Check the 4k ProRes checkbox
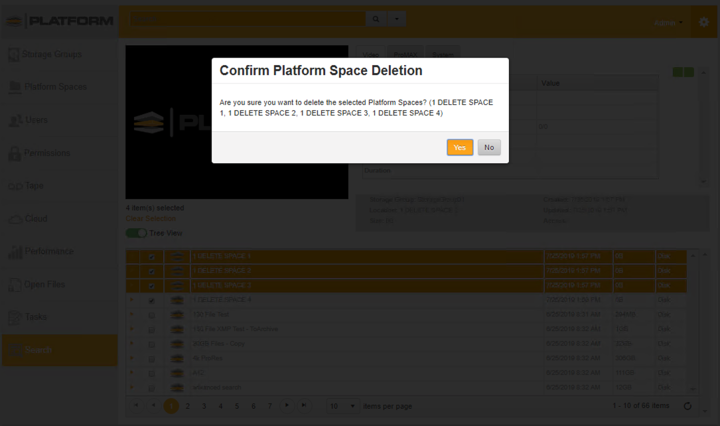This screenshot has height=426, width=720. [x=151, y=360]
